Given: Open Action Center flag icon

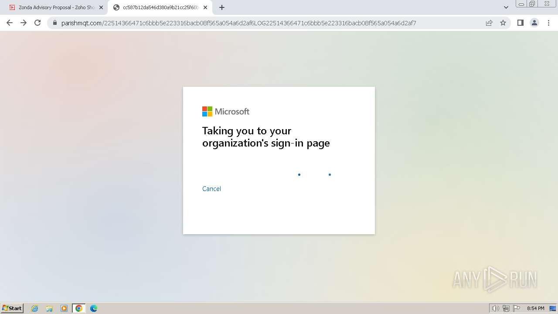Looking at the screenshot, I should (517, 308).
